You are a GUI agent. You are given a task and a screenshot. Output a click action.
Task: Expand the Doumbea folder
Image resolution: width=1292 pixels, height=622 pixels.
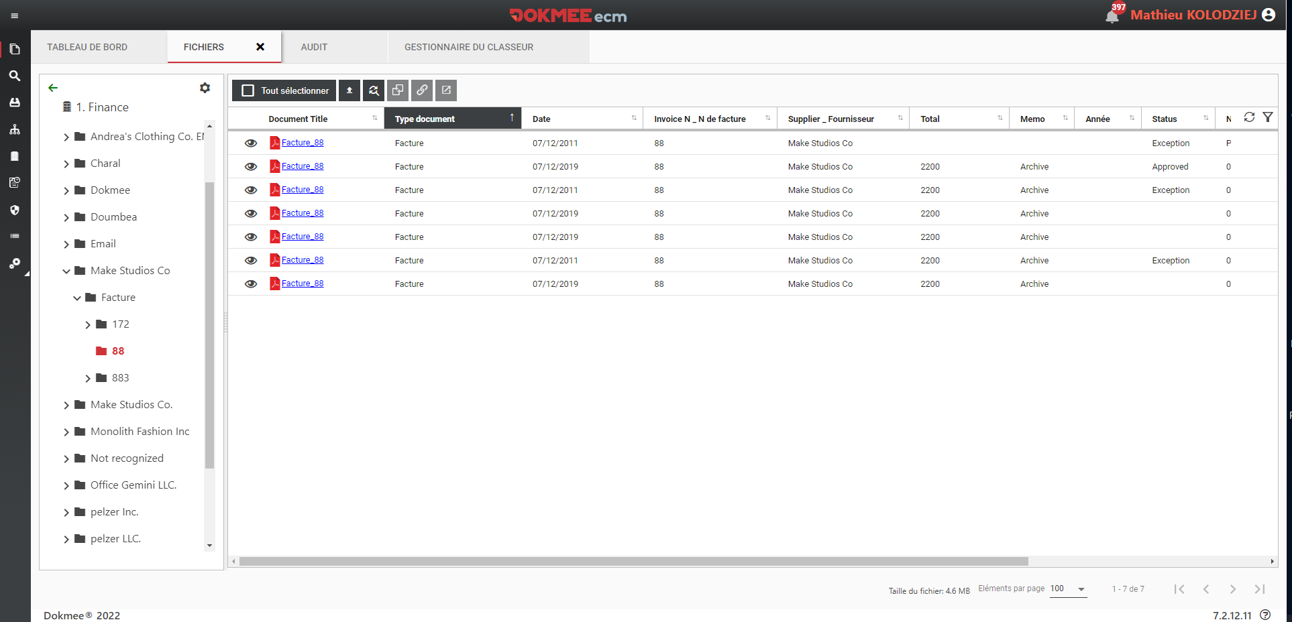(66, 217)
